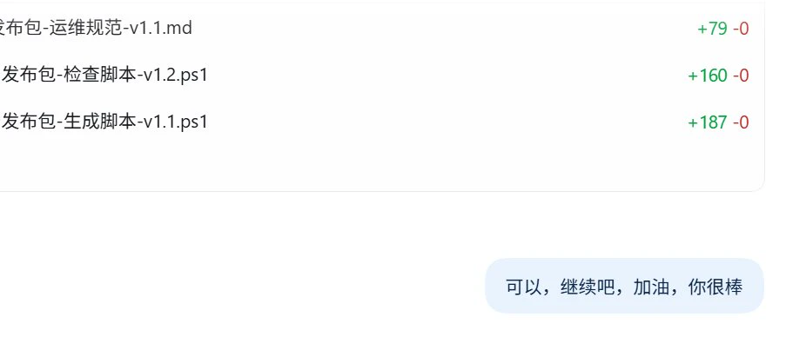Click the 发布包 prefix of the 生成脚本 row
This screenshot has width=786, height=350.
[29, 122]
